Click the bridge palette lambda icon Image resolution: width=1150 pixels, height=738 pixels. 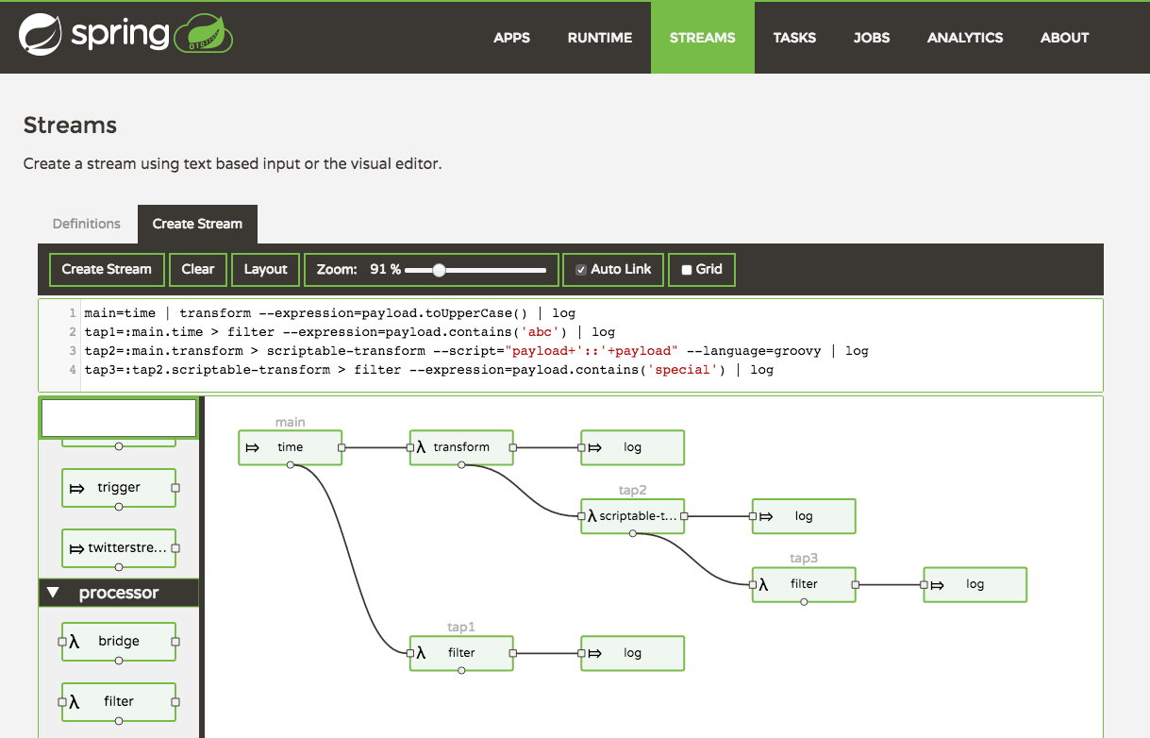75,642
